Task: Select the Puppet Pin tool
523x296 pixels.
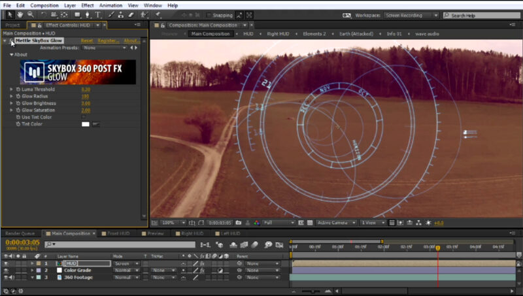Action: click(158, 14)
